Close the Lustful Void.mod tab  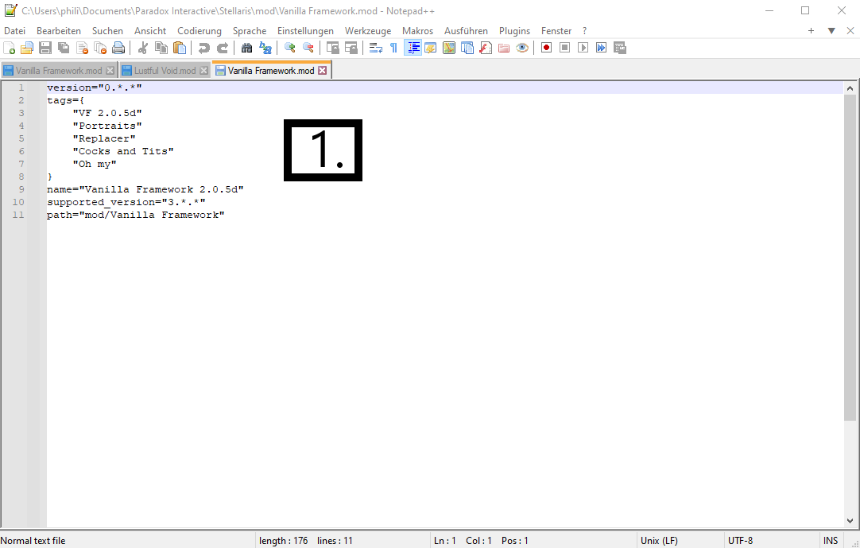203,70
